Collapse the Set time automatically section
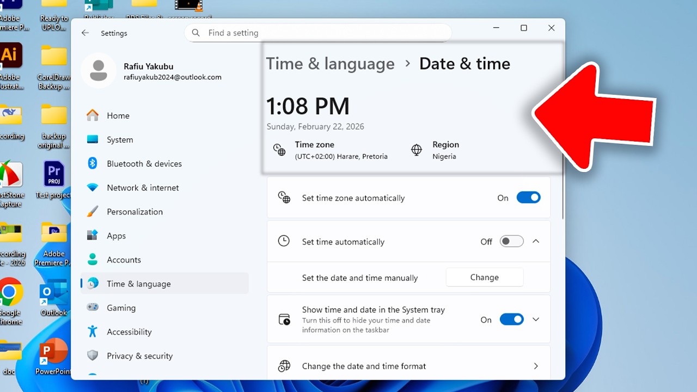Image resolution: width=697 pixels, height=392 pixels. pos(536,241)
